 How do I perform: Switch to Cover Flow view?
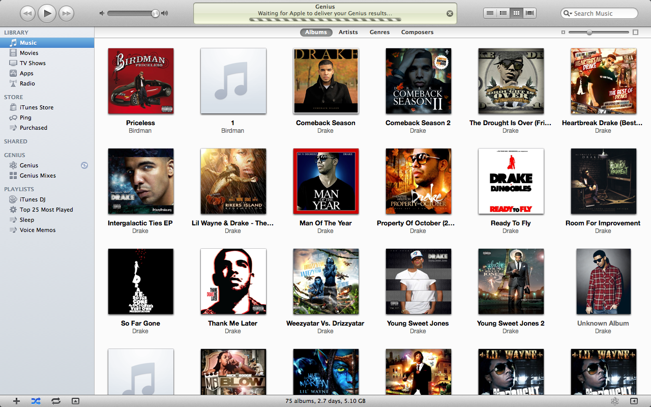coord(529,13)
